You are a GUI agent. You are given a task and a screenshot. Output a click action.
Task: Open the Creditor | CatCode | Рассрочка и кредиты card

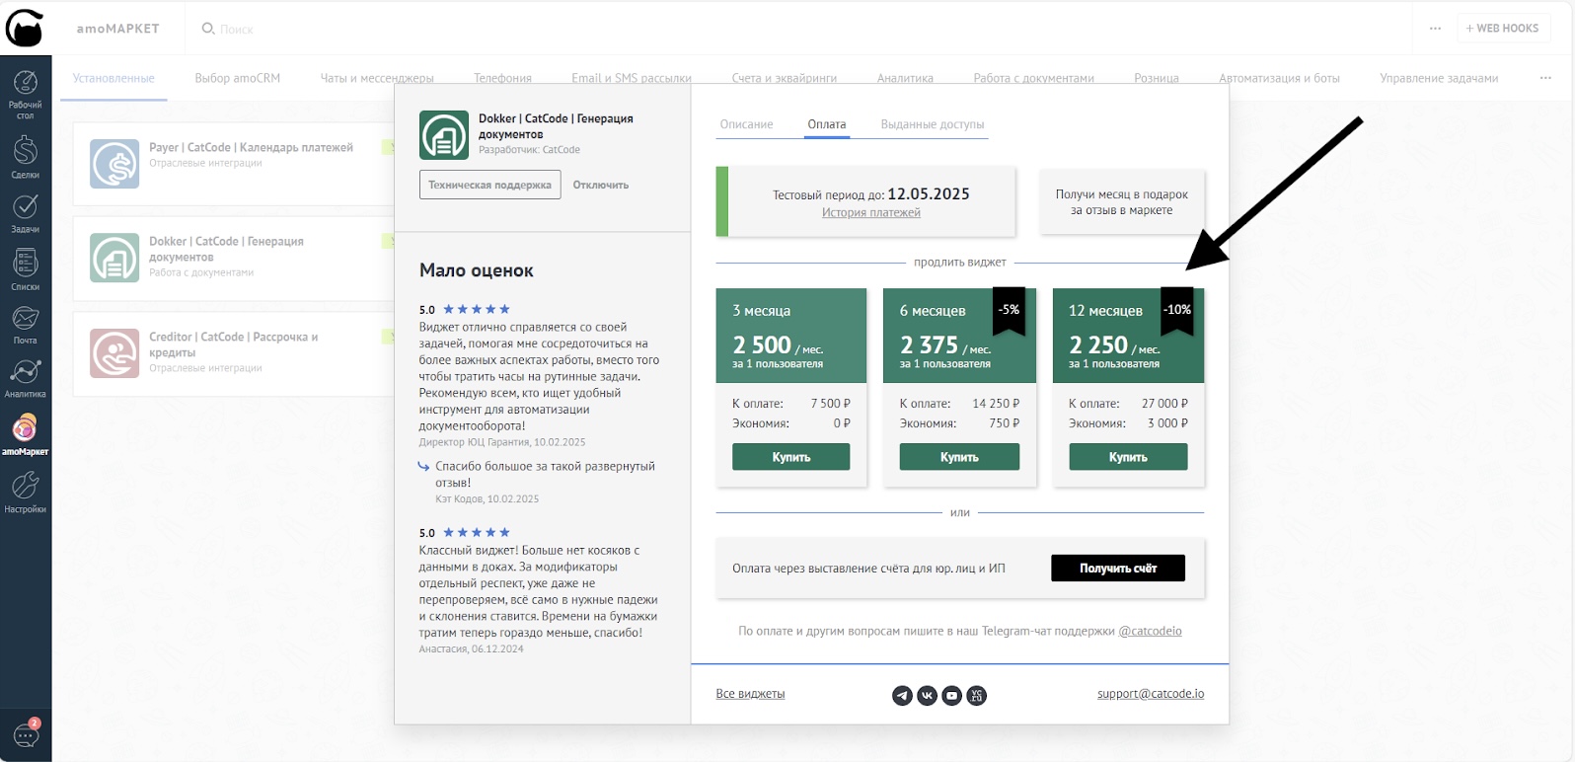234,353
